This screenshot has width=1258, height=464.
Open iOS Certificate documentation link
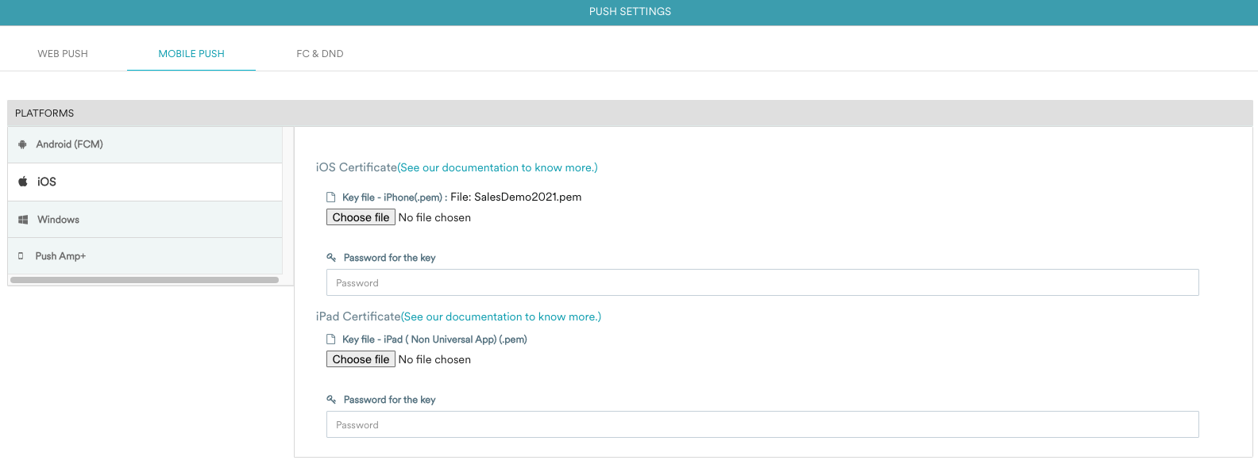[498, 167]
